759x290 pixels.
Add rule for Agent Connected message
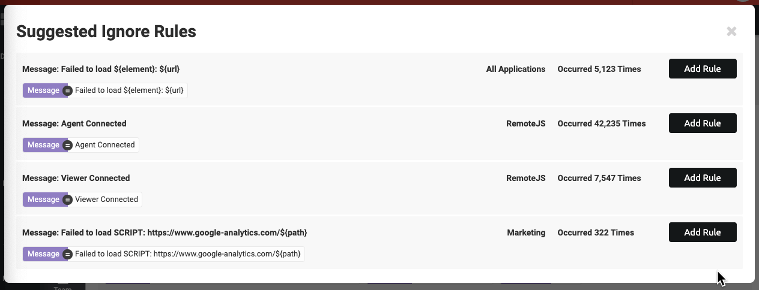(x=703, y=123)
